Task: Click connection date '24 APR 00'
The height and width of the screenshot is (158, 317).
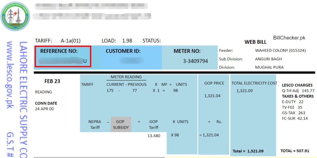Action: click(x=44, y=109)
